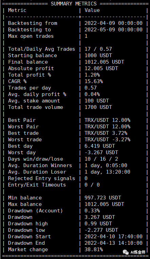Image resolution: width=150 pixels, height=259 pixels.
Task: Click the Days win/draw/lose metric label
Action: click(x=36, y=159)
